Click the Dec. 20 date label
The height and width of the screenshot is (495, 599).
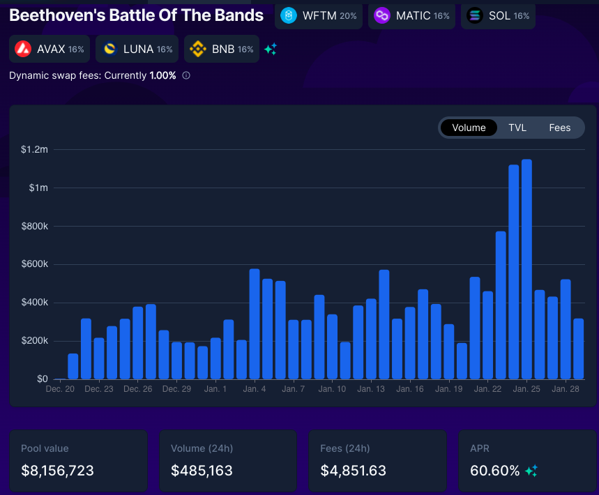point(60,389)
